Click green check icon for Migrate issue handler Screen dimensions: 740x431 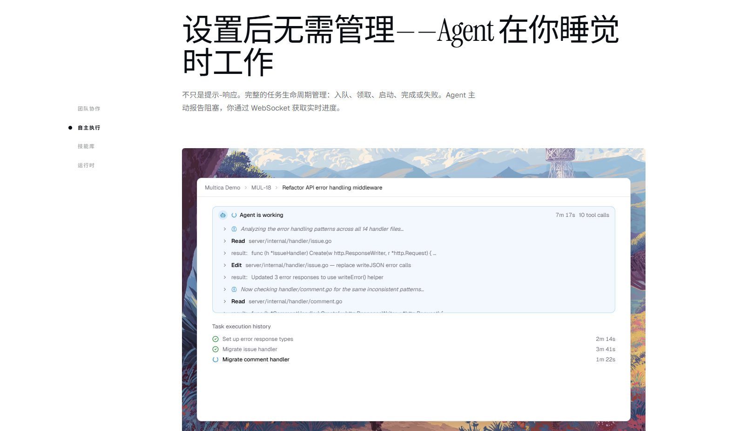coord(215,349)
